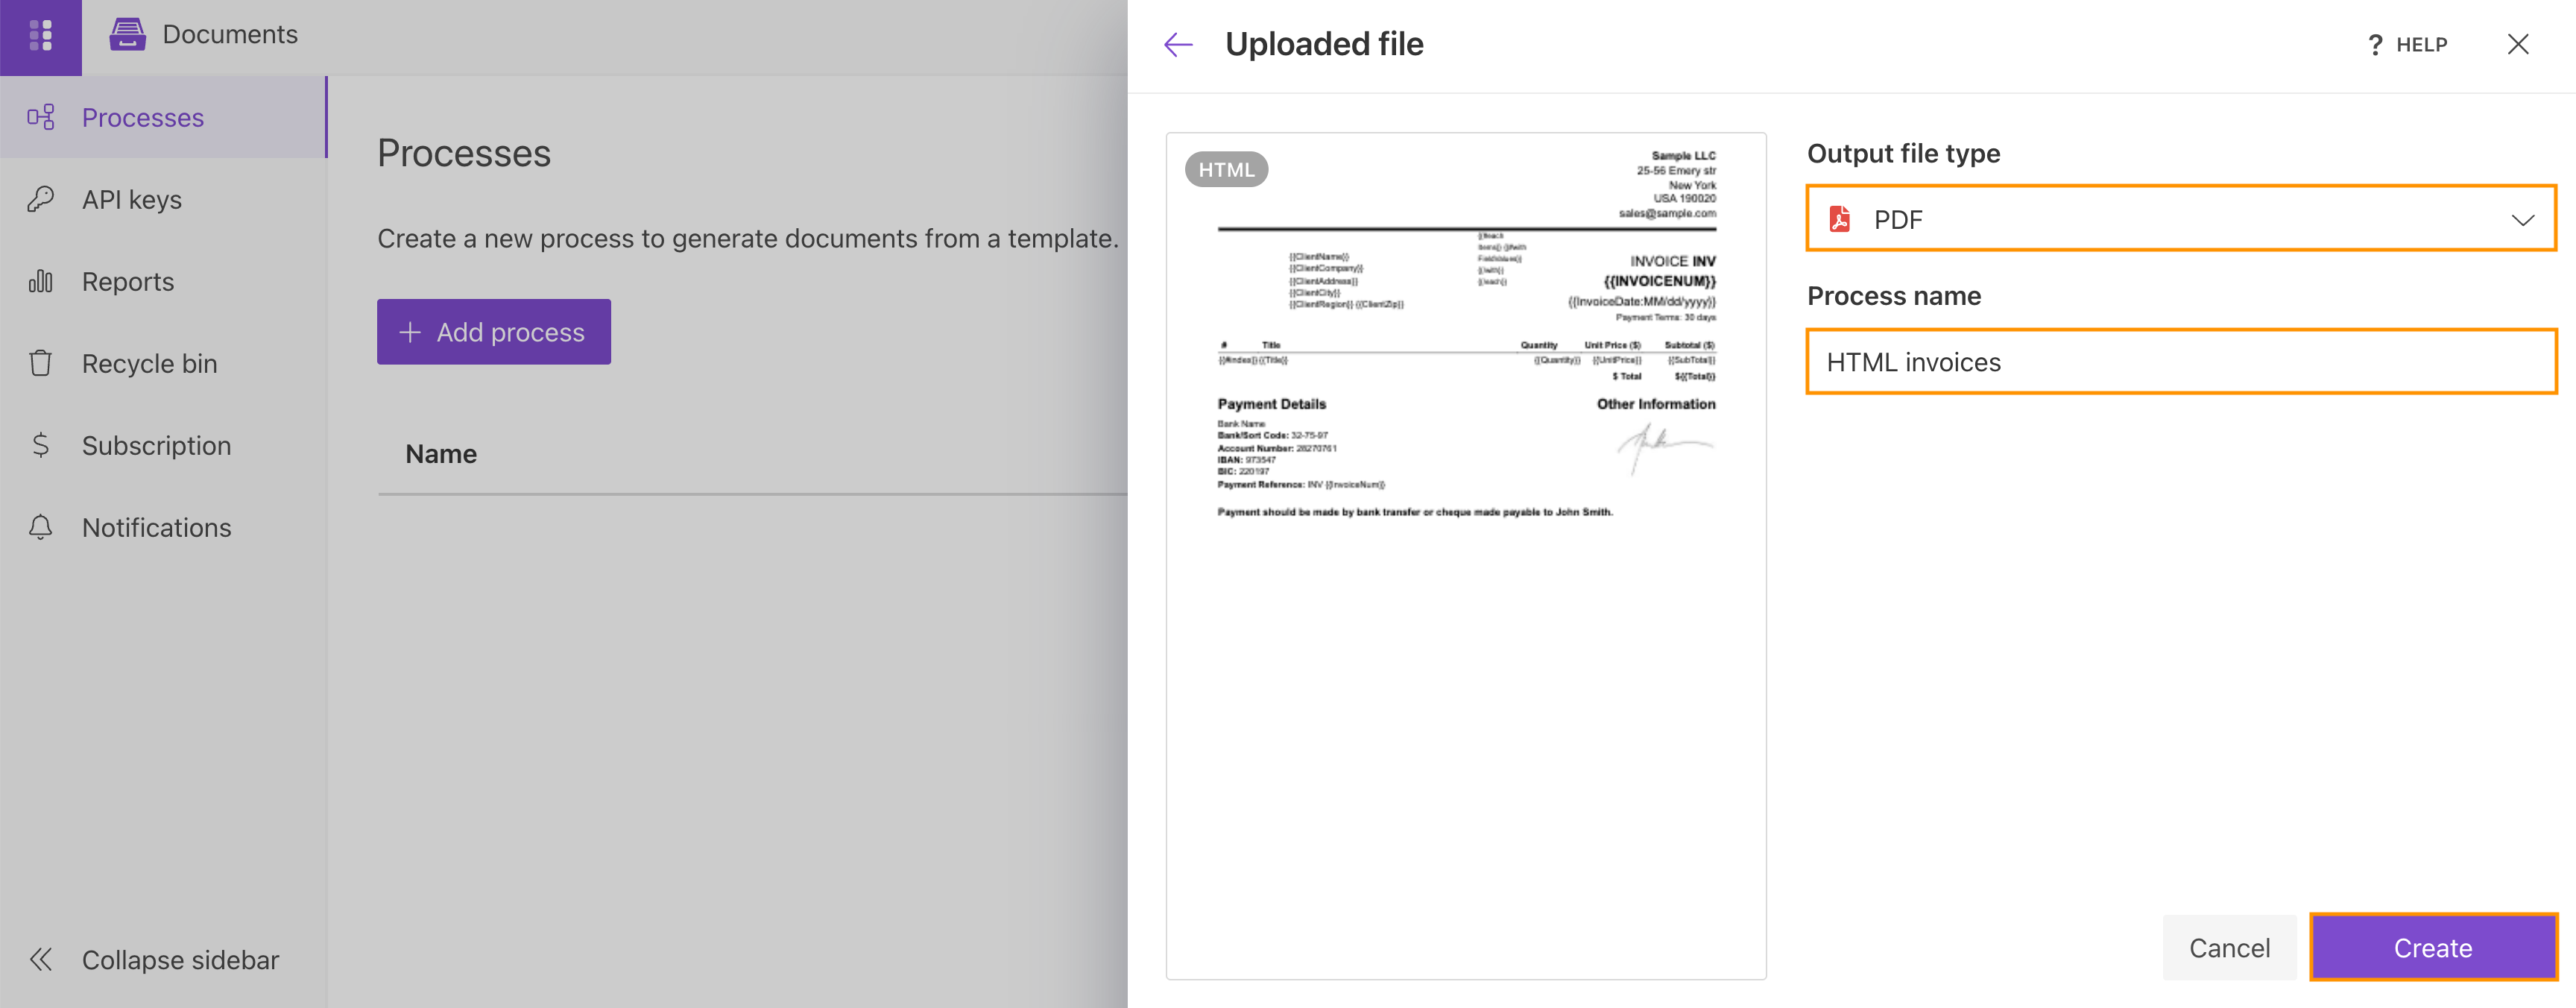Image resolution: width=2576 pixels, height=1008 pixels.
Task: Go back with the left arrow icon
Action: coord(1179,44)
